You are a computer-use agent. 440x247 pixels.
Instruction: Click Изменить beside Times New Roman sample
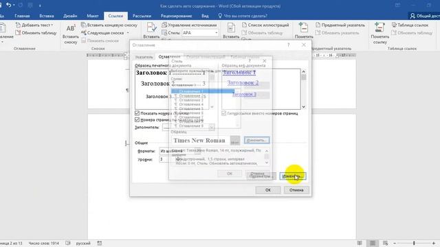[x=256, y=140]
